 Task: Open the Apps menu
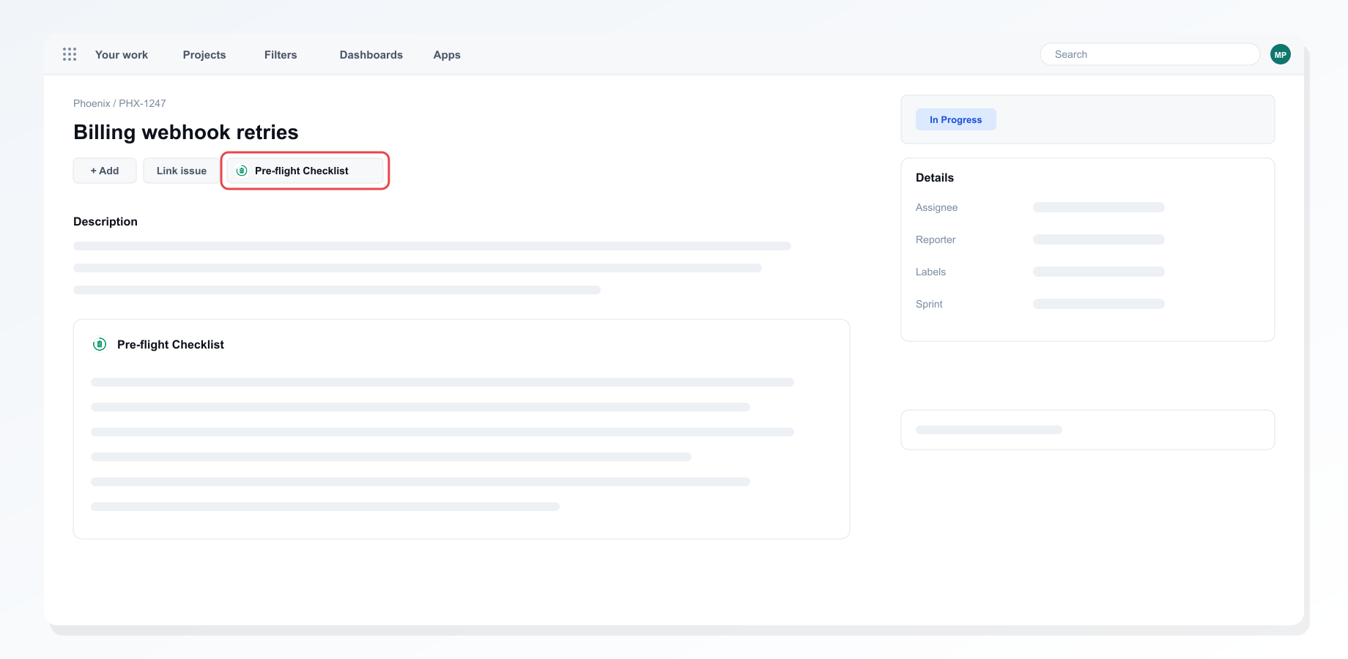pos(447,55)
